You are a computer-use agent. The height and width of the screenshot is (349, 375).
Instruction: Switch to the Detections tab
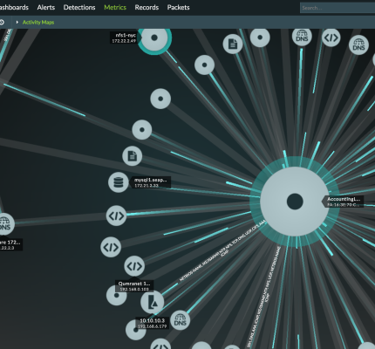tap(79, 7)
